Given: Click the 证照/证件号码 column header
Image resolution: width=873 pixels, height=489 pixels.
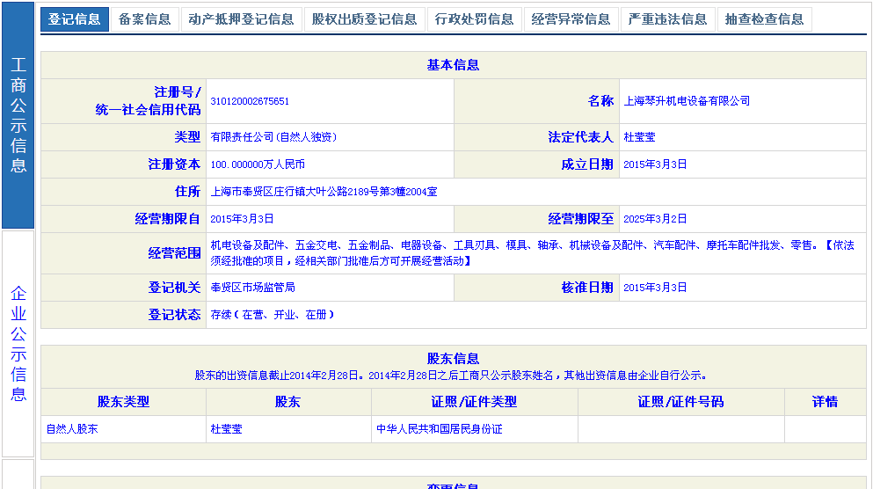Looking at the screenshot, I should click(680, 402).
